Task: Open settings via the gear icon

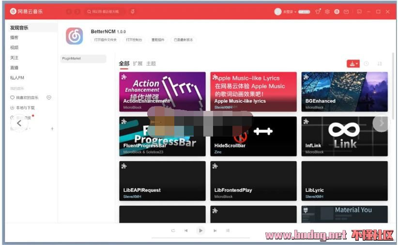Action: (327, 11)
